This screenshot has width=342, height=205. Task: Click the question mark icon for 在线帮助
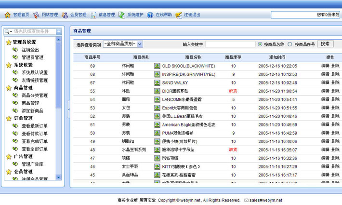tap(150, 15)
